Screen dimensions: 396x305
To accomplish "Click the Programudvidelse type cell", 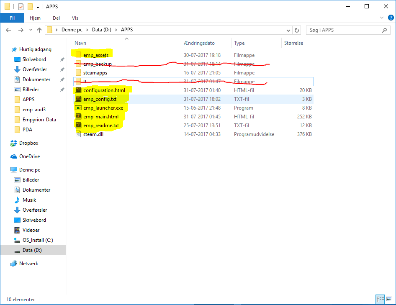I will pyautogui.click(x=254, y=134).
